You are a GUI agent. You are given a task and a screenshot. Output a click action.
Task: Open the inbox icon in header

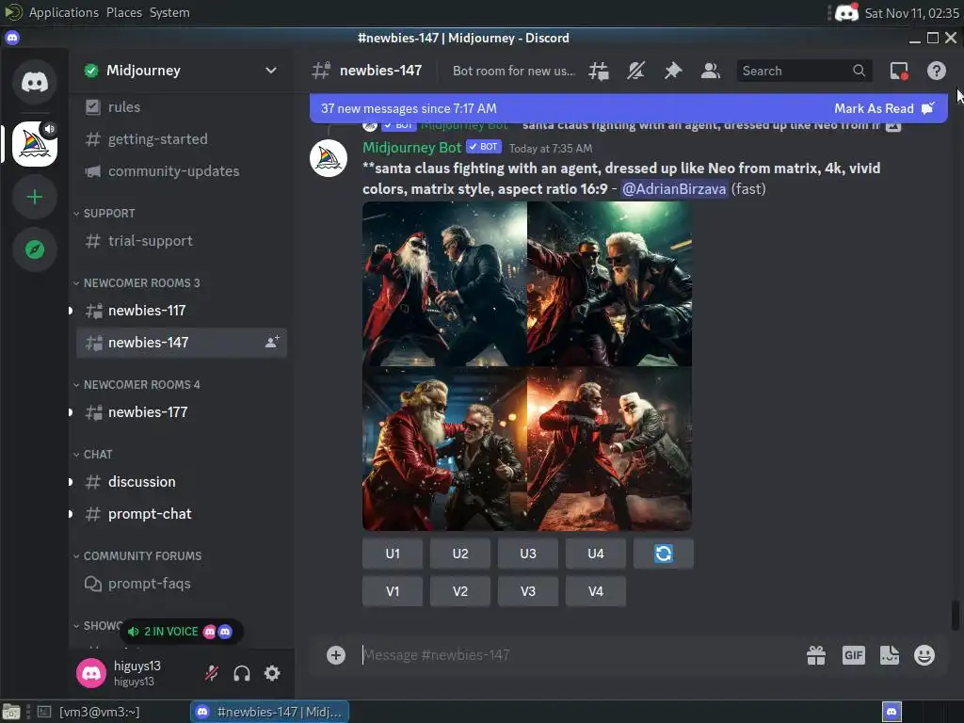[899, 71]
